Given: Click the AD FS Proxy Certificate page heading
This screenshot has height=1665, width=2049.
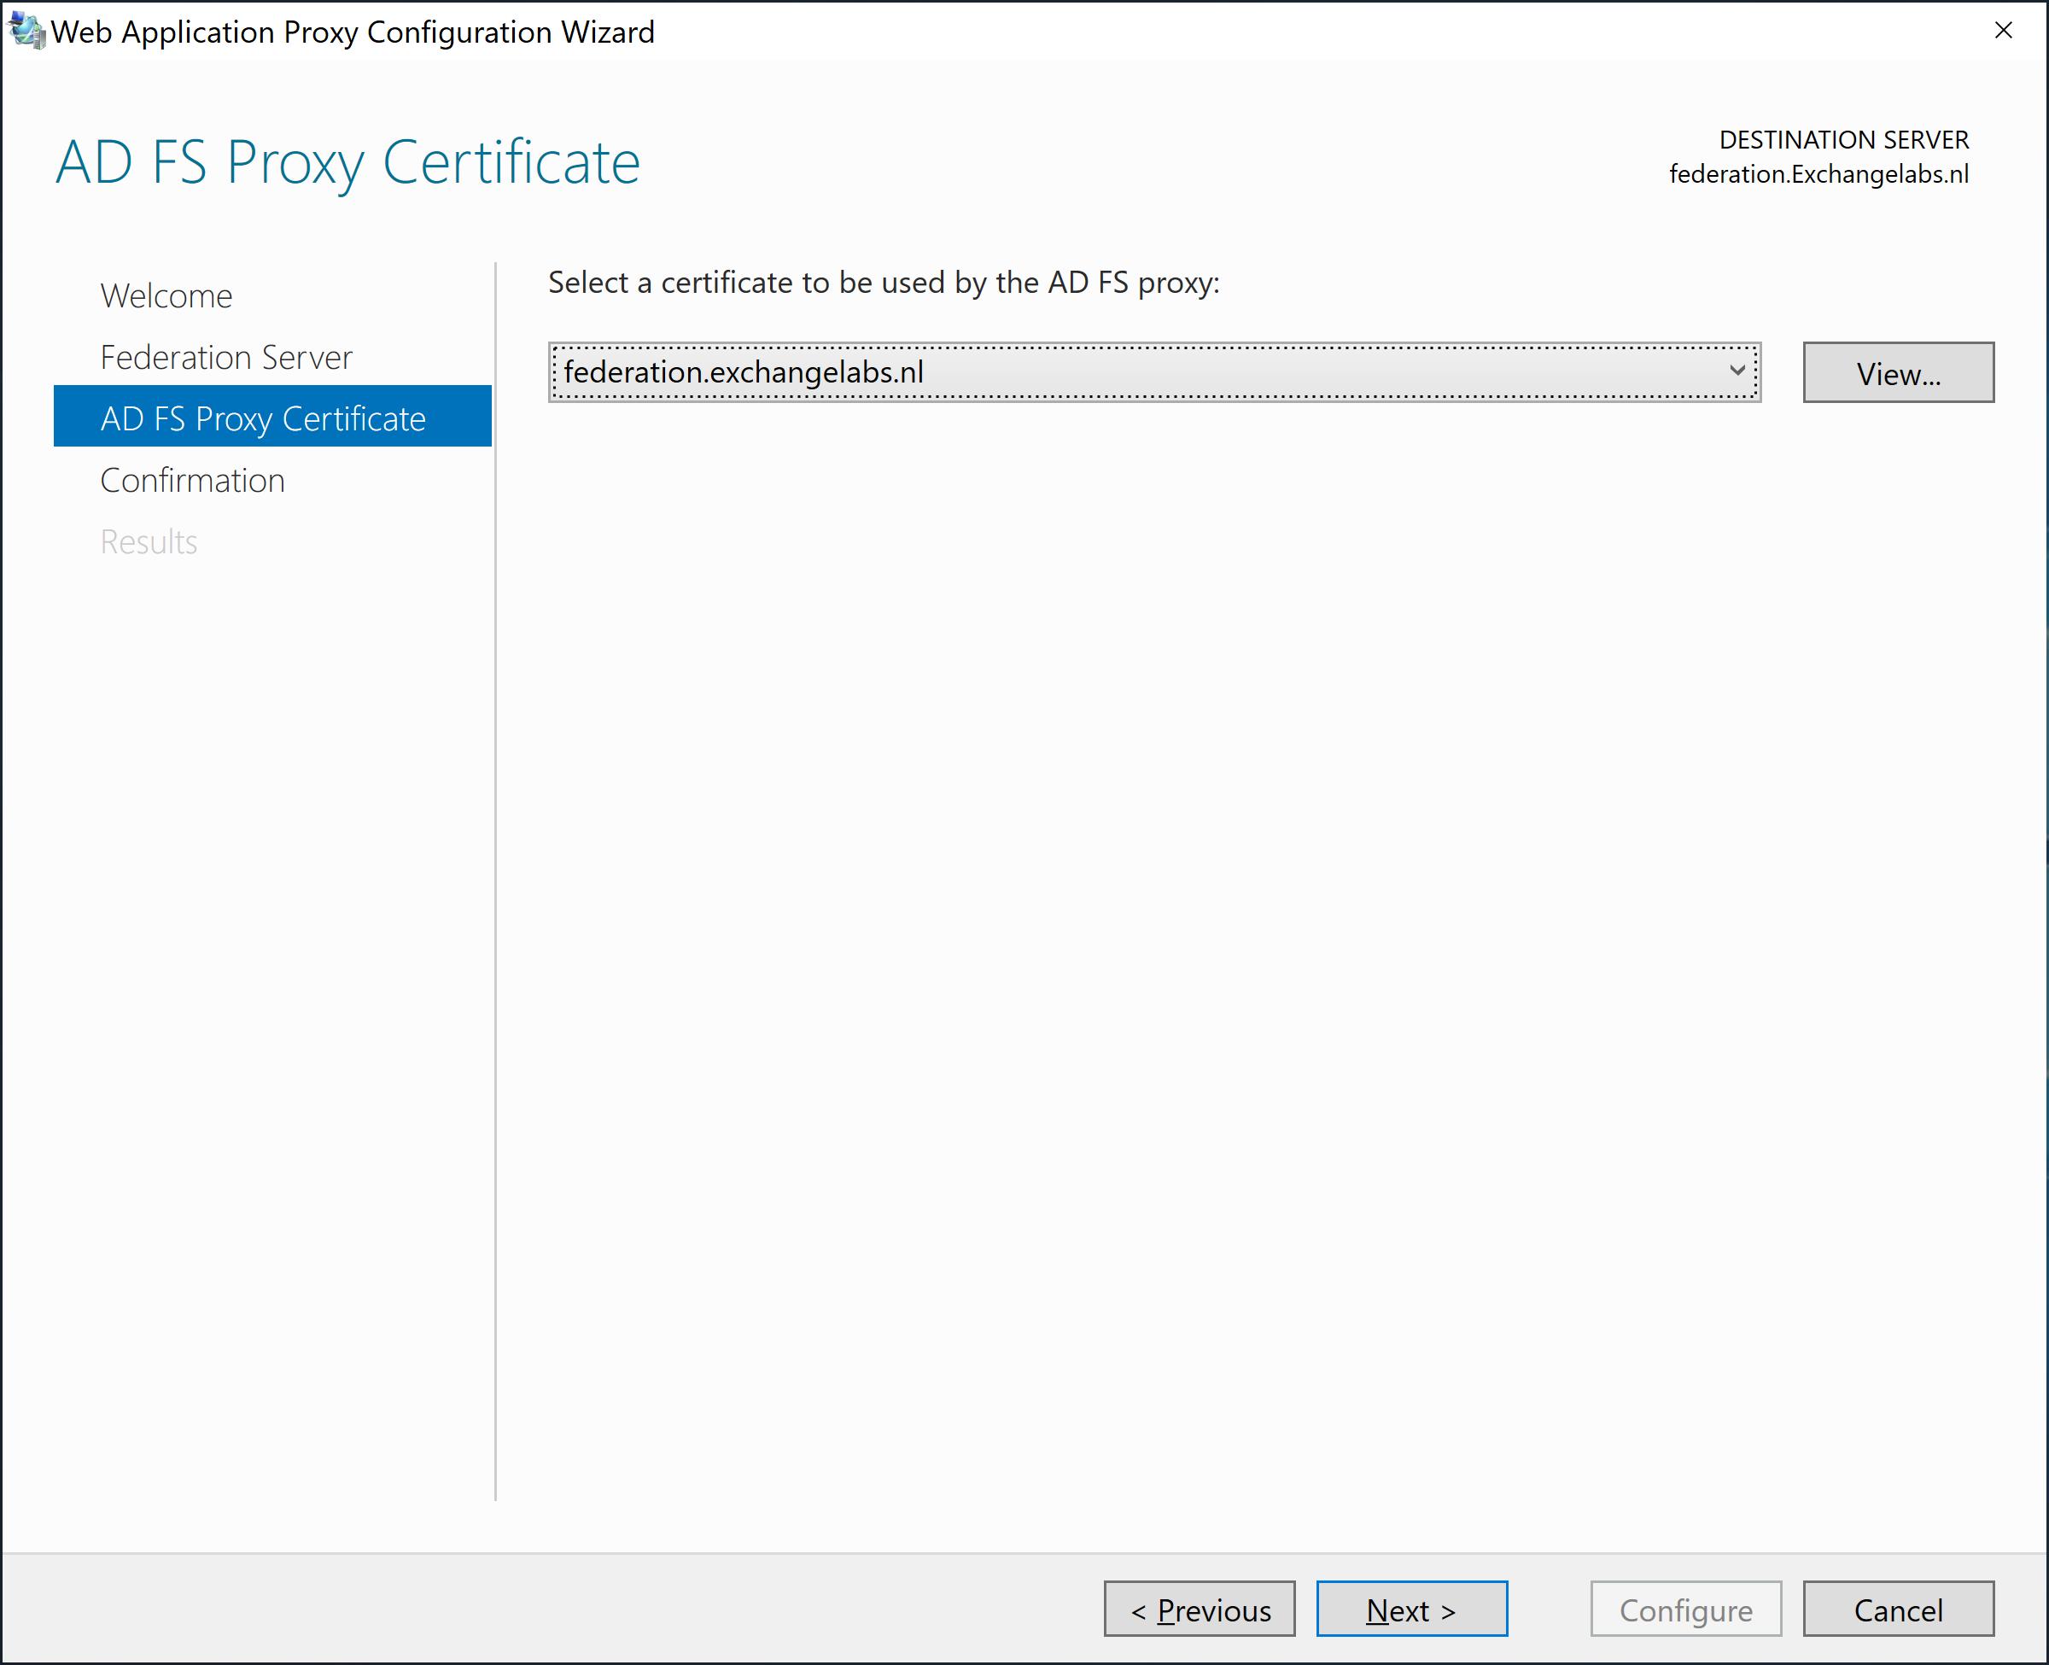Looking at the screenshot, I should point(347,162).
